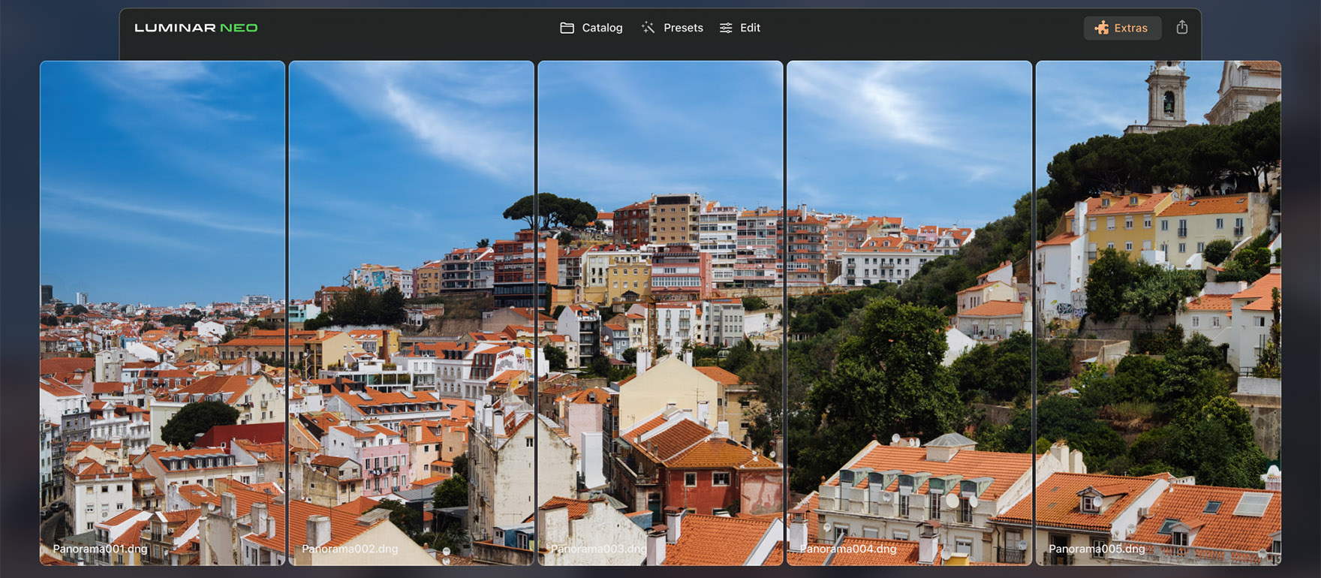This screenshot has width=1321, height=578.
Task: Select the Panorama001.dng image
Action: click(x=162, y=300)
